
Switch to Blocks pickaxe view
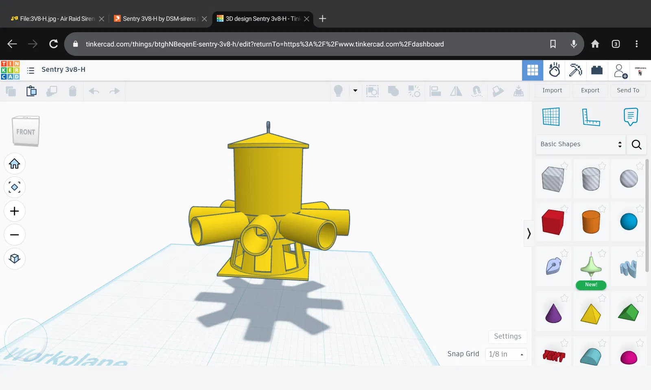pyautogui.click(x=575, y=70)
